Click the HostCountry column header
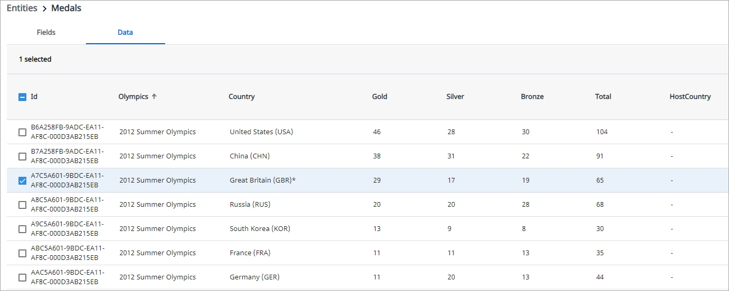 pyautogui.click(x=690, y=96)
